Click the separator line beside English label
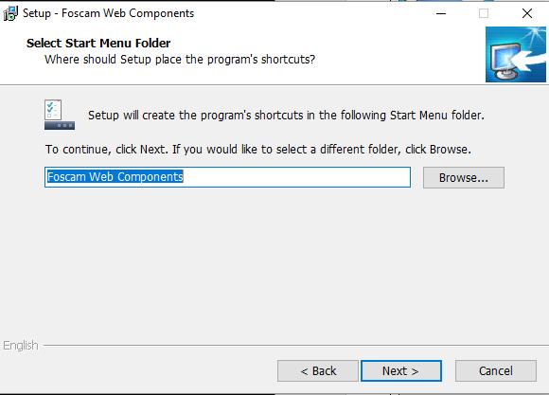This screenshot has height=395, width=549. tap(294, 345)
